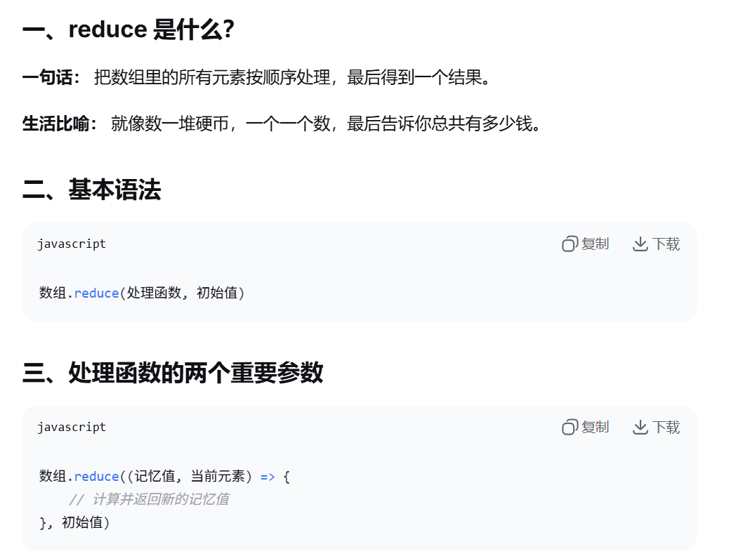
Task: Click copy icon in 处理函数 parameters code block
Action: pos(570,428)
